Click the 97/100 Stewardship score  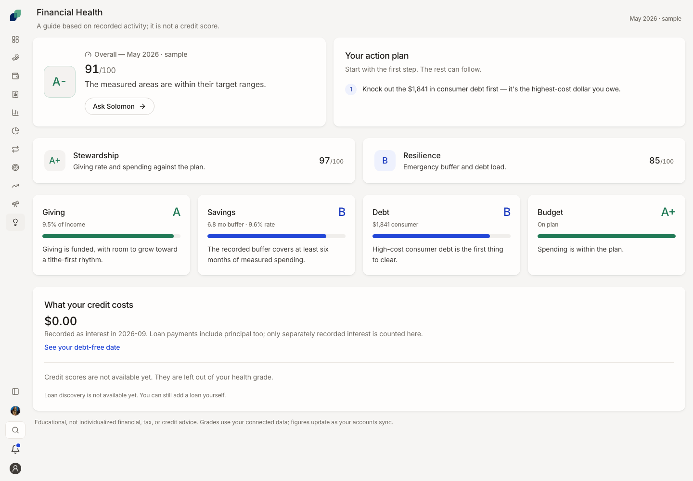tap(331, 161)
